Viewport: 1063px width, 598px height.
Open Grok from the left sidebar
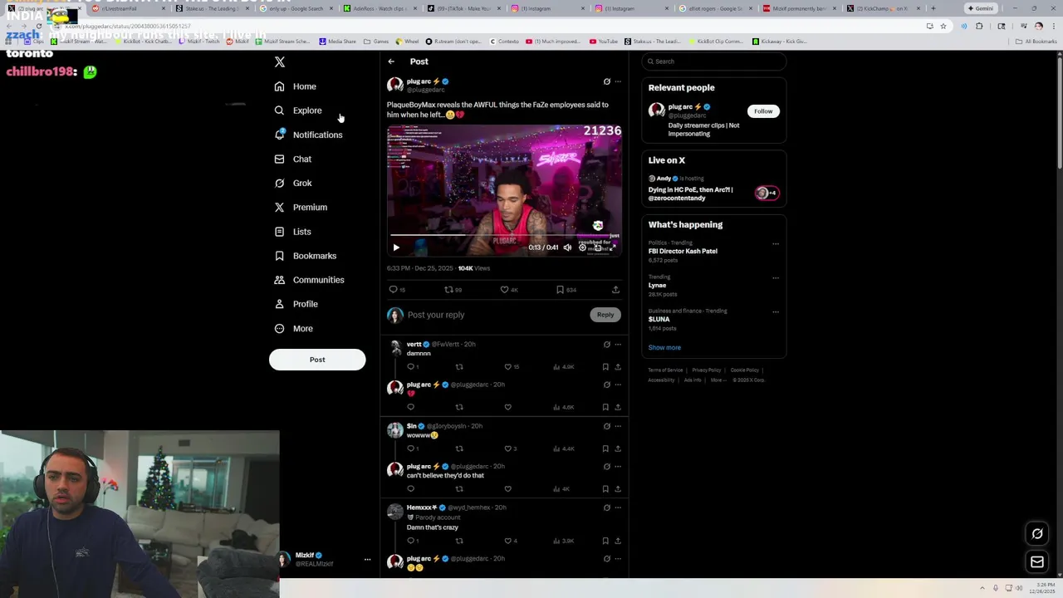(x=292, y=183)
